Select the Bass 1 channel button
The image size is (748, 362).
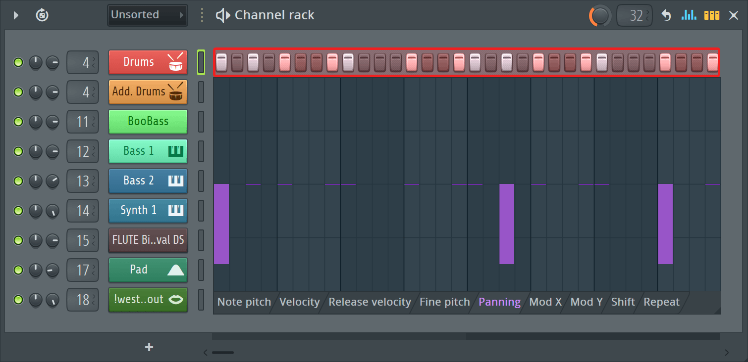(148, 151)
